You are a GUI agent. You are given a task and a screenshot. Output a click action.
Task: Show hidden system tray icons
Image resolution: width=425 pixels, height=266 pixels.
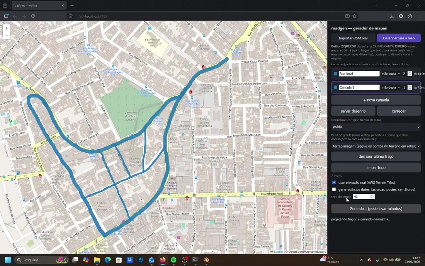[361, 260]
